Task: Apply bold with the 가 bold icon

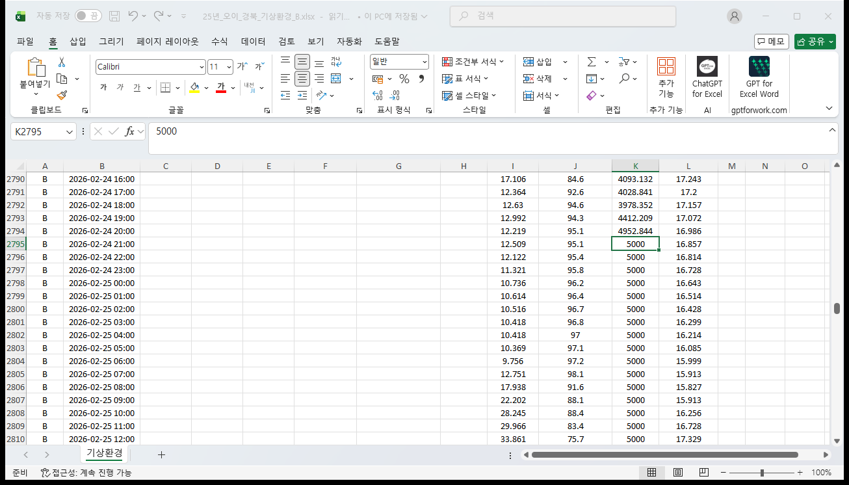Action: pyautogui.click(x=103, y=88)
